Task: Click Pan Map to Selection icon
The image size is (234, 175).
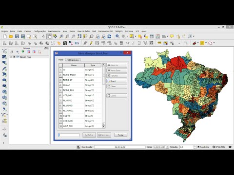Action: [55, 36]
